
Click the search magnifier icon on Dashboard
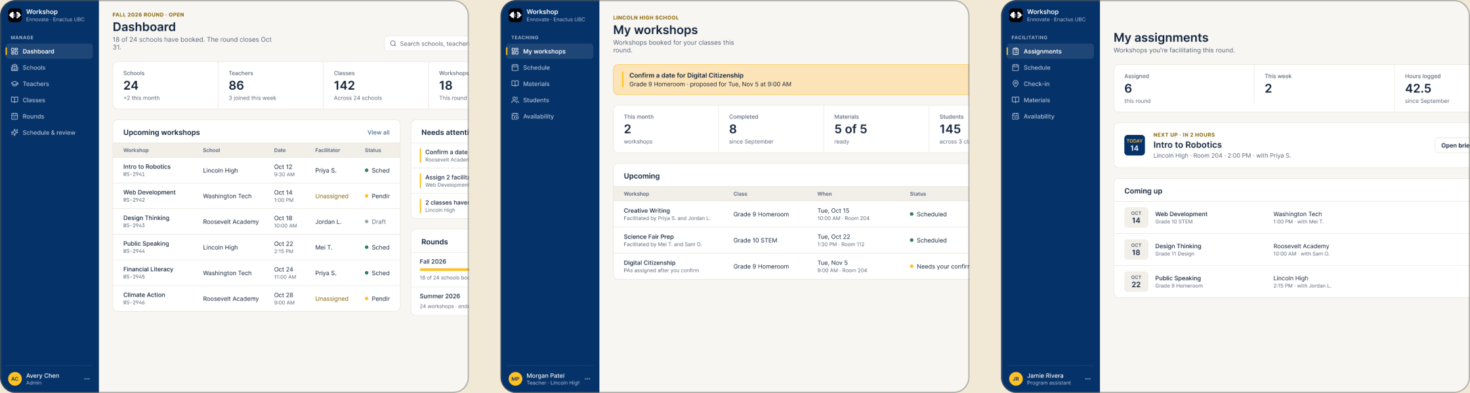(393, 44)
